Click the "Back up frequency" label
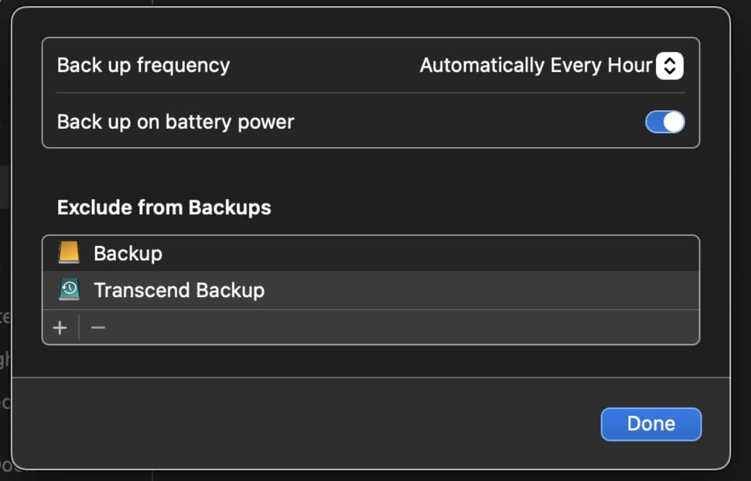 pyautogui.click(x=143, y=66)
